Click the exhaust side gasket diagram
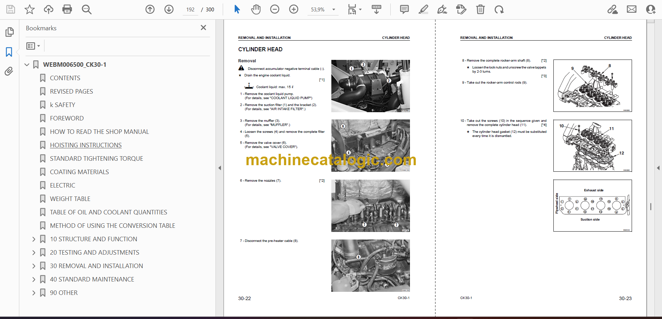The height and width of the screenshot is (319, 662). tap(593, 205)
